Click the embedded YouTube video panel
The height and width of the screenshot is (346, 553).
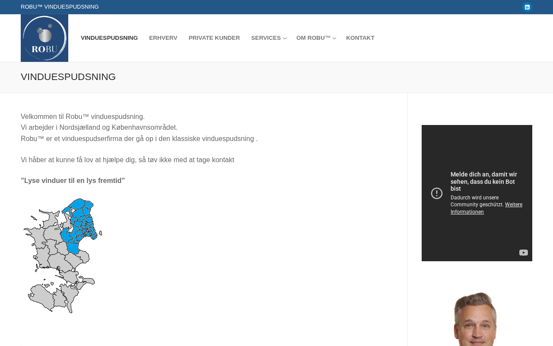[x=477, y=193]
